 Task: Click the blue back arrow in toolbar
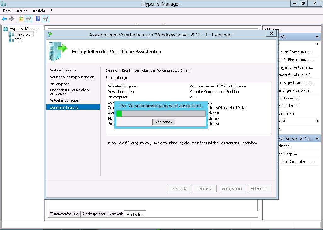coord(4,19)
